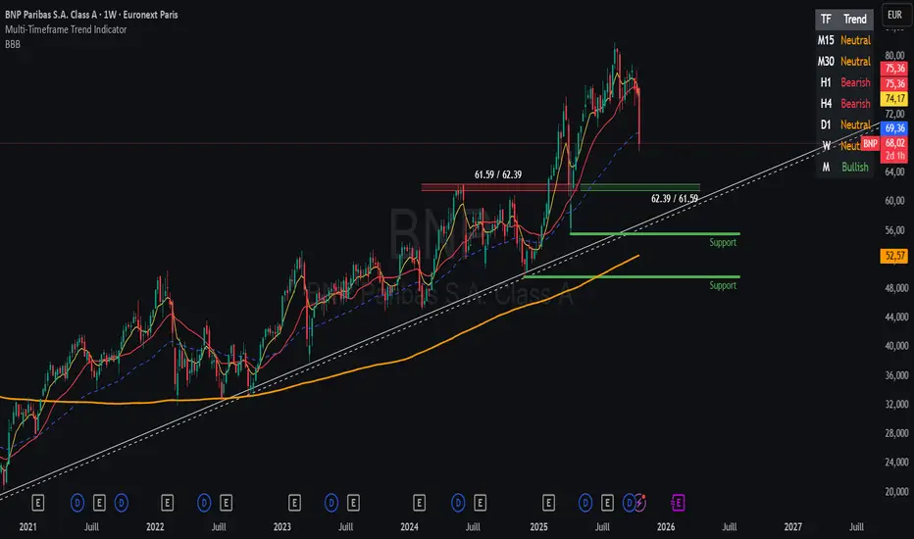Screen dimensions: 914x539
Task: Select the upper green support line
Action: point(654,233)
